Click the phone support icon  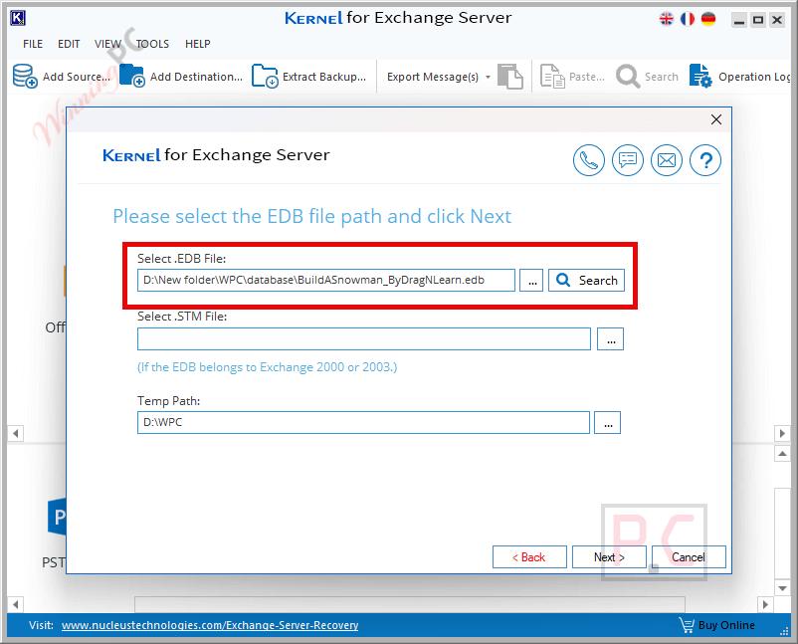(x=589, y=160)
